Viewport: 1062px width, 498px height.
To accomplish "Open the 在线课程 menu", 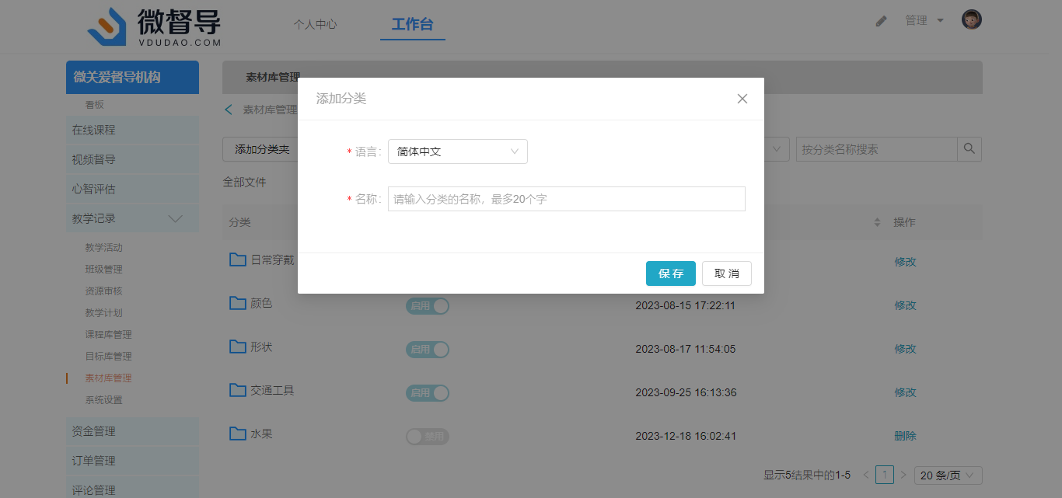I will pos(132,130).
